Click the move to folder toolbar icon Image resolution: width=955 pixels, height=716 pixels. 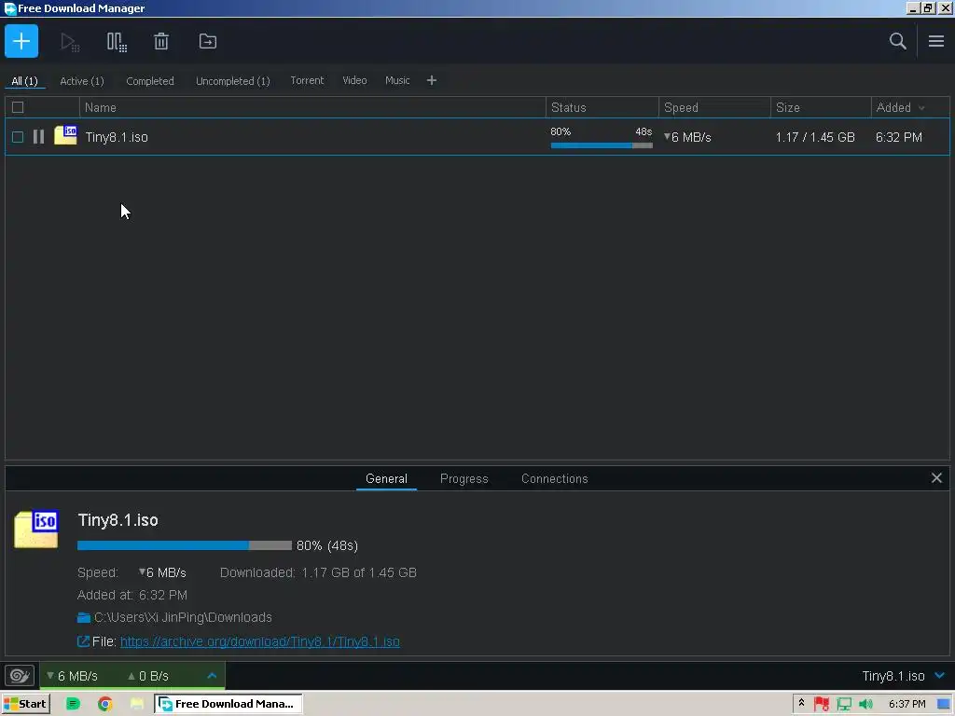point(208,41)
